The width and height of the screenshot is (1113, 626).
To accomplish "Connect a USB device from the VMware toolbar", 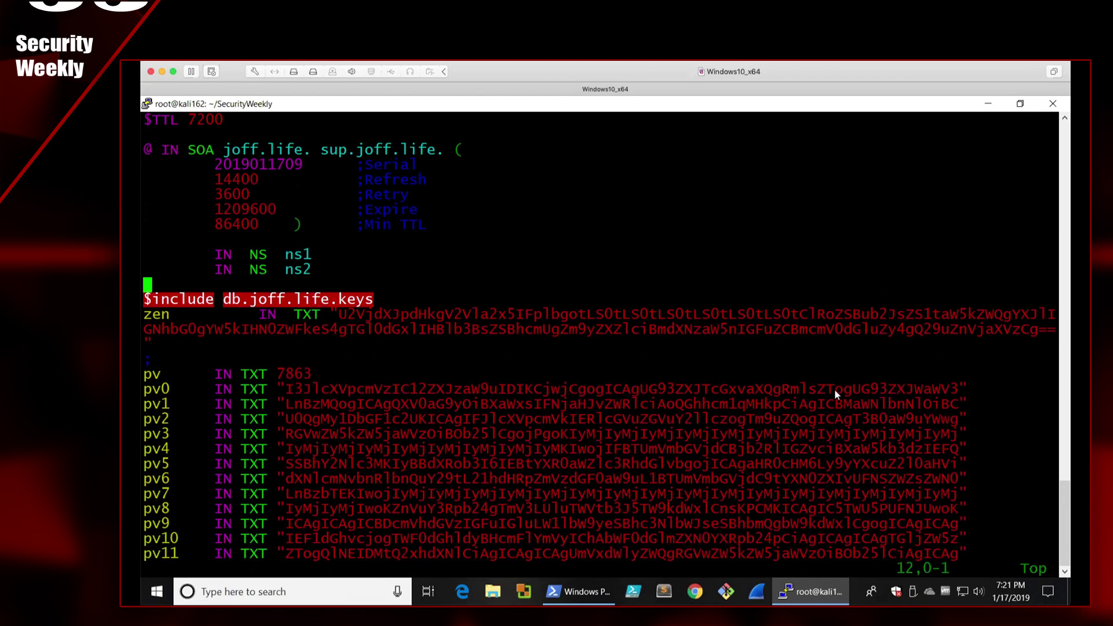I will (x=391, y=71).
